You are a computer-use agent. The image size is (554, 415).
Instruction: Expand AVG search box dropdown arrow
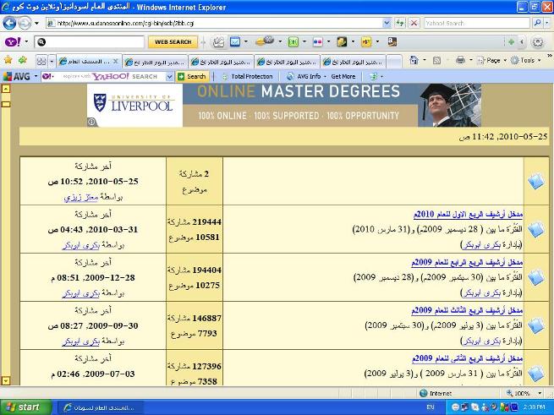(x=170, y=76)
